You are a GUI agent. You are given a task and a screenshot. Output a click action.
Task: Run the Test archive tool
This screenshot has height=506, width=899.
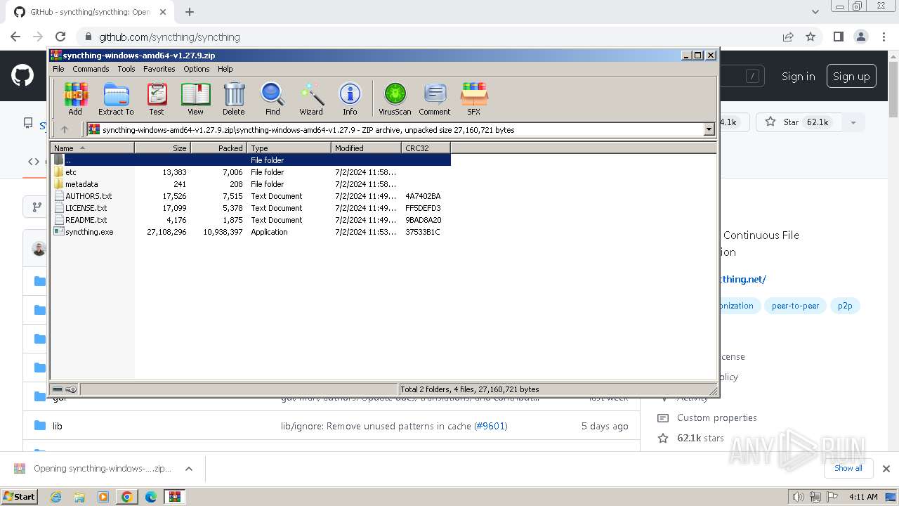[x=157, y=98]
